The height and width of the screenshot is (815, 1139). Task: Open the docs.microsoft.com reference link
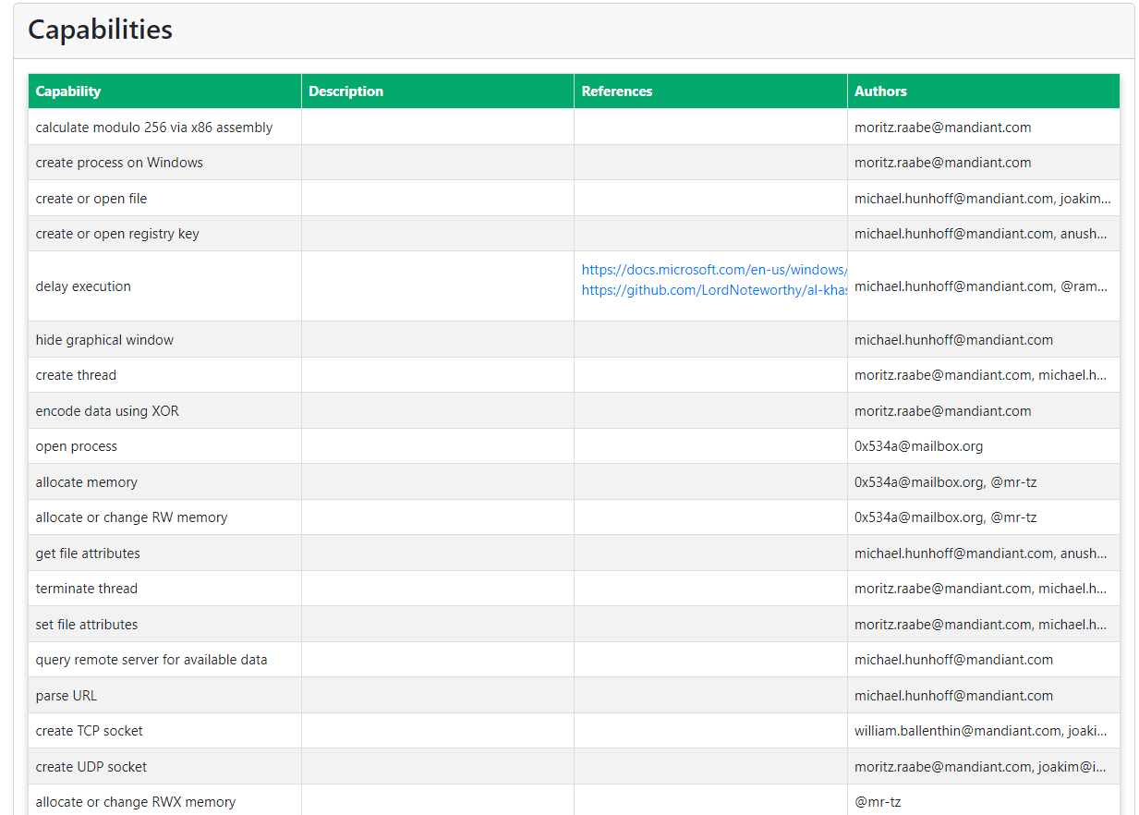click(713, 270)
